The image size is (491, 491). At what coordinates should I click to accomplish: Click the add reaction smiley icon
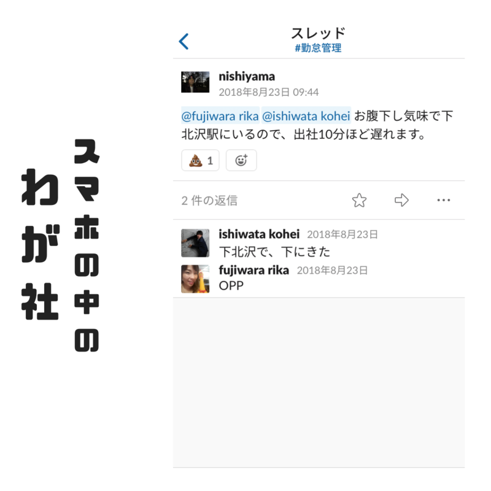241,160
